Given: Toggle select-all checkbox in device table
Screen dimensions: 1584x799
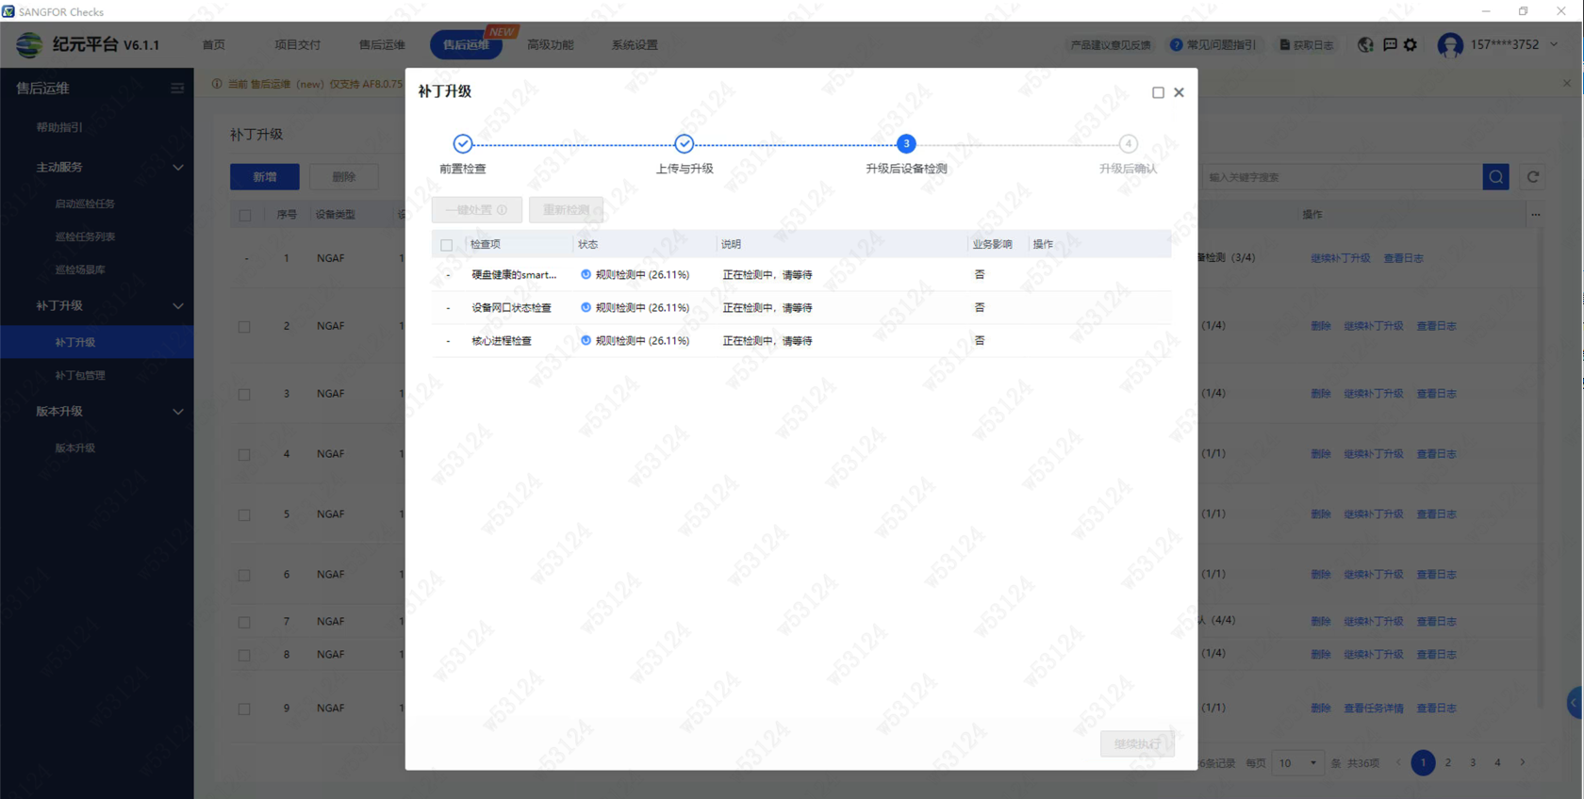Looking at the screenshot, I should pos(245,215).
